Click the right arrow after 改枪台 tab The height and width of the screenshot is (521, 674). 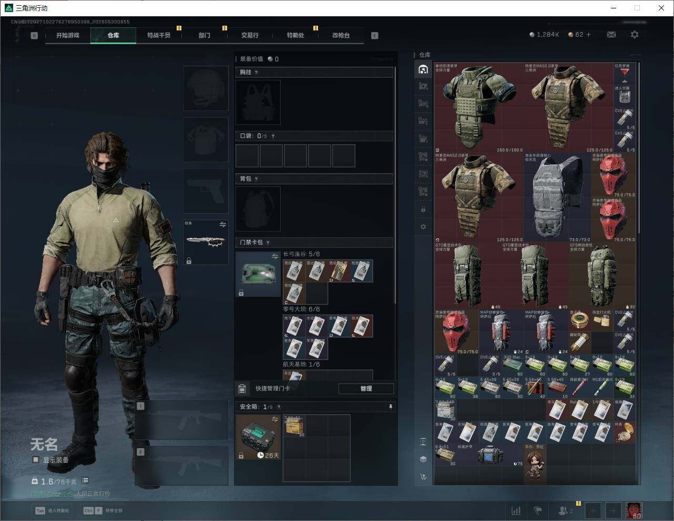[375, 36]
